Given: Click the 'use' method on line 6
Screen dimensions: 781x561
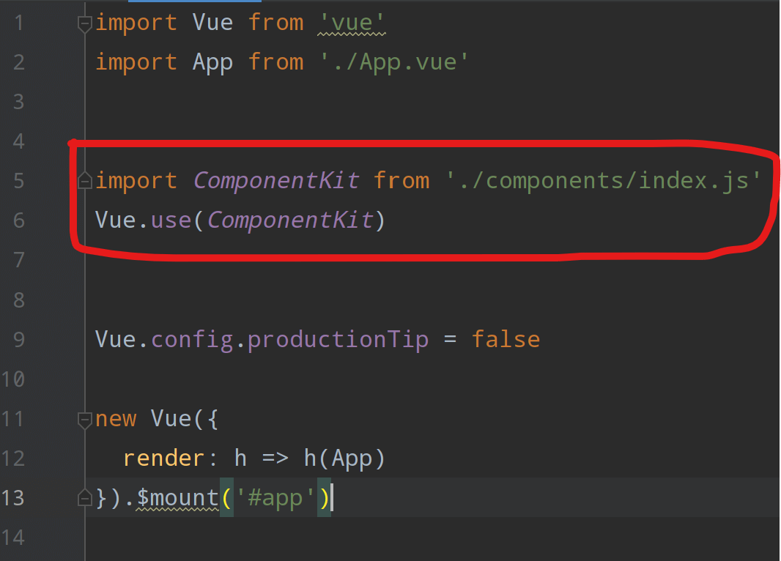Looking at the screenshot, I should [171, 220].
